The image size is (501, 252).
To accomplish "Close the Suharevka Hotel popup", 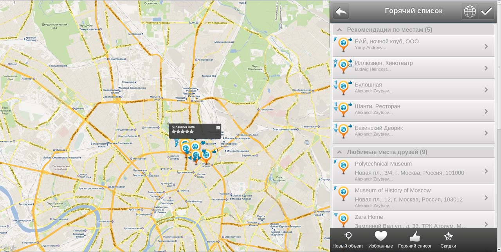I will pyautogui.click(x=218, y=128).
